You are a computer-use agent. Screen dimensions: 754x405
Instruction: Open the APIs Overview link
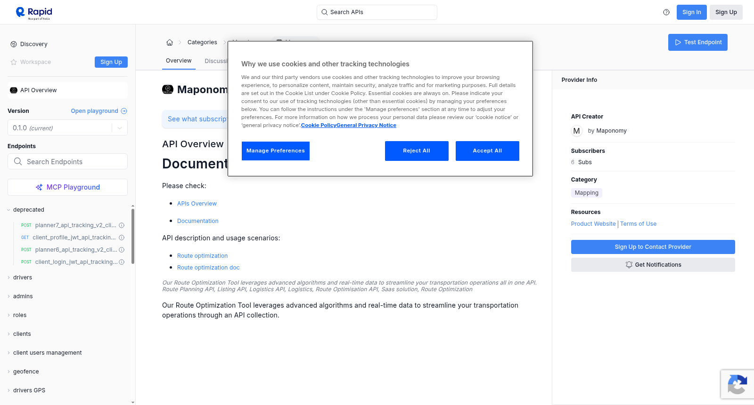[x=197, y=204]
